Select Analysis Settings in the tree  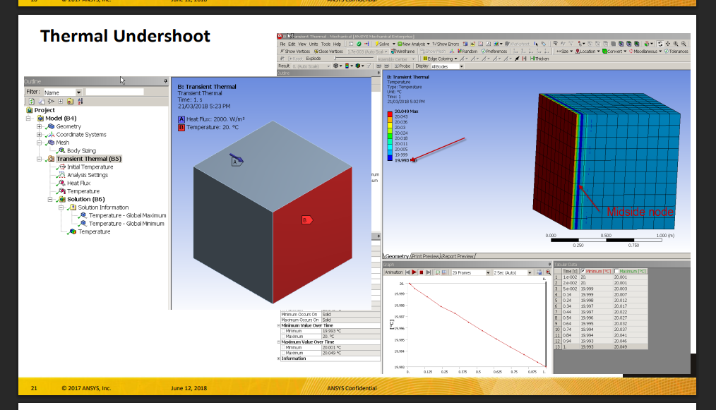point(88,175)
